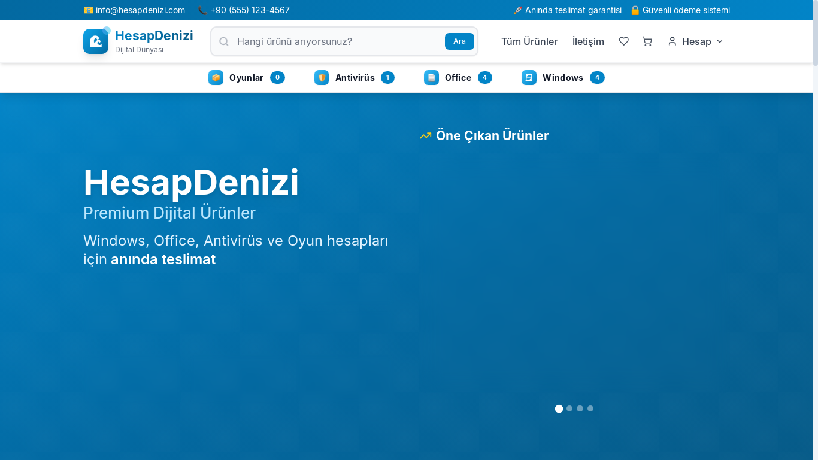This screenshot has height=460, width=818.
Task: Click the +90 (555) 123-4567 phone link
Action: 250,10
